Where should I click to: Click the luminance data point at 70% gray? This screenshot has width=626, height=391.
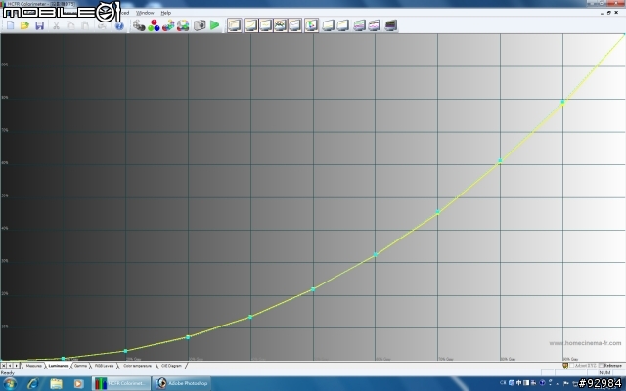coord(438,212)
